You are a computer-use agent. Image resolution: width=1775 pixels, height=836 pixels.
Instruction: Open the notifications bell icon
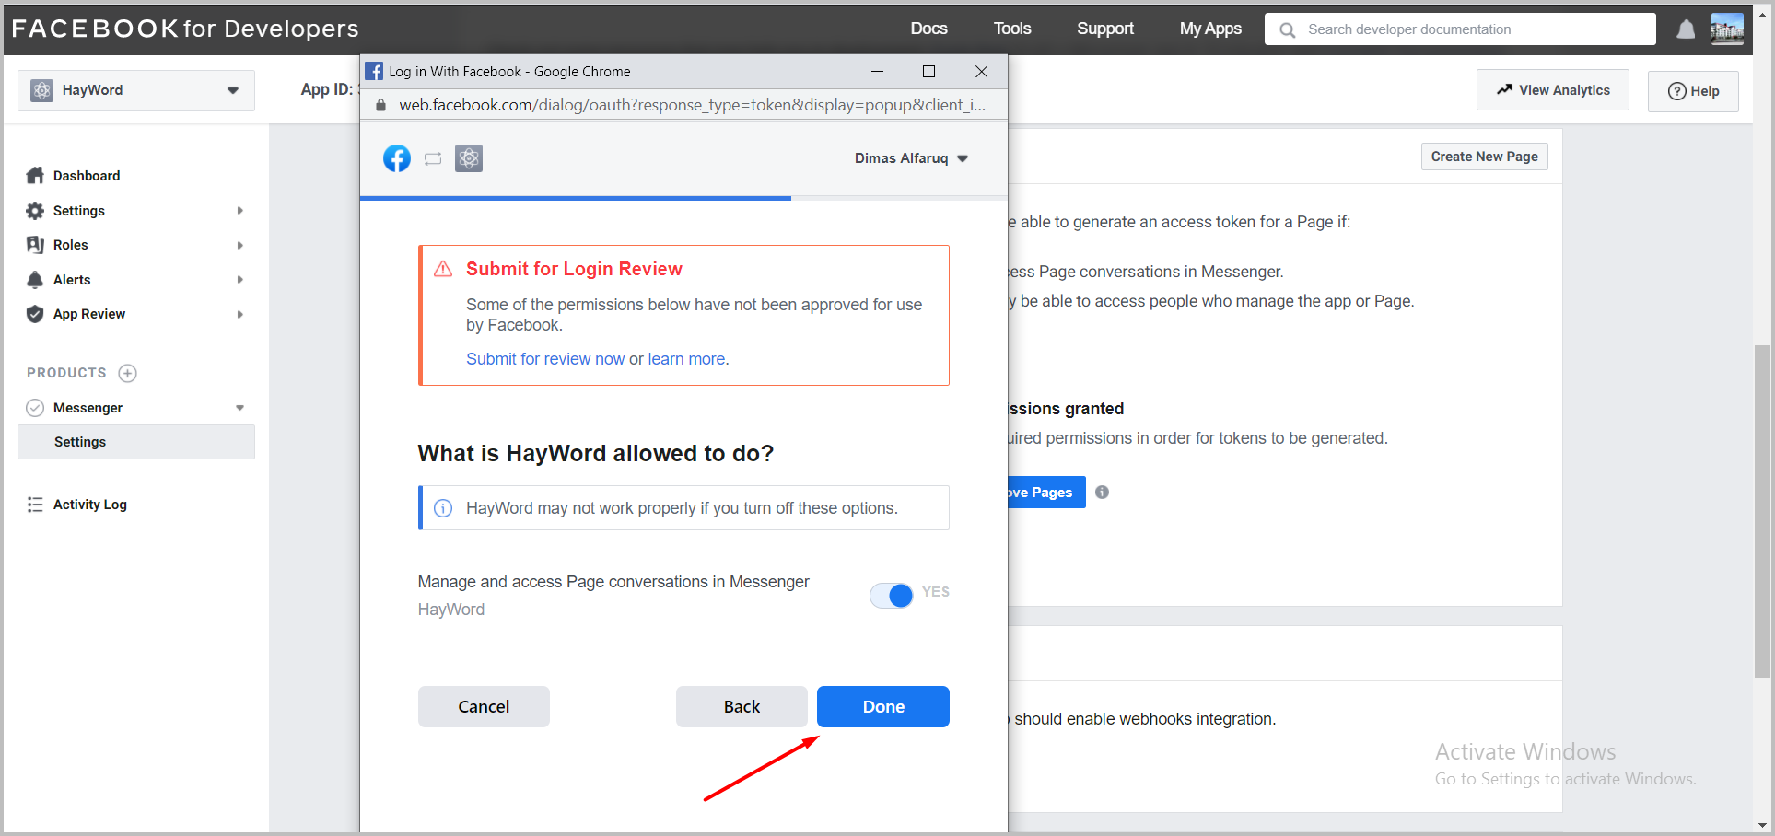pyautogui.click(x=1686, y=29)
